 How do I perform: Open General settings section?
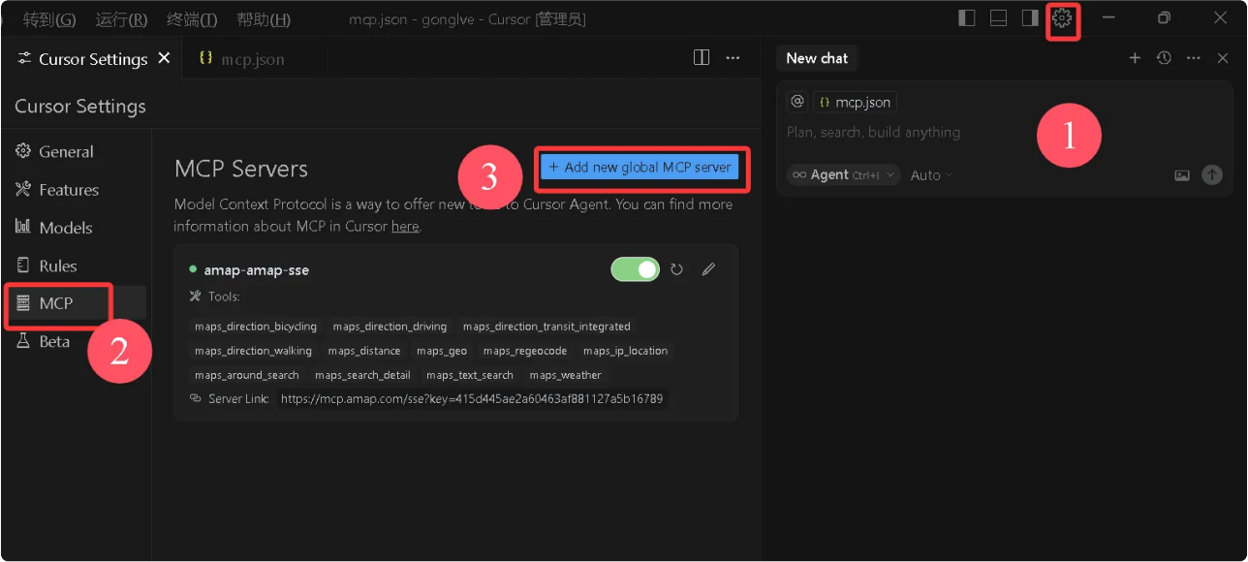66,152
